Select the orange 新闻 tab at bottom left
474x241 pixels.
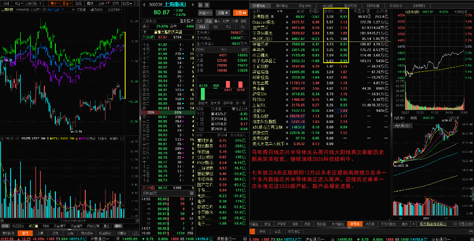coord(25,233)
